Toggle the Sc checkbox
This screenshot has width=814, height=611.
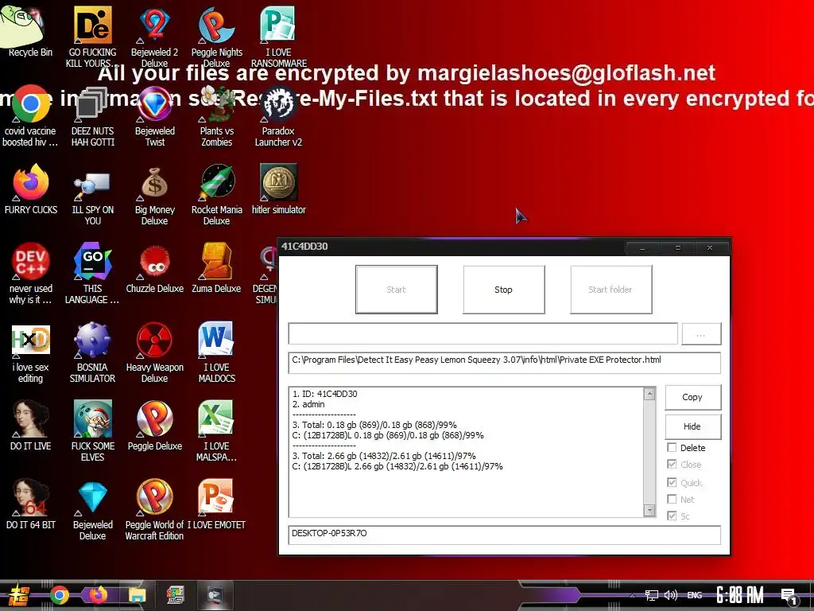672,516
